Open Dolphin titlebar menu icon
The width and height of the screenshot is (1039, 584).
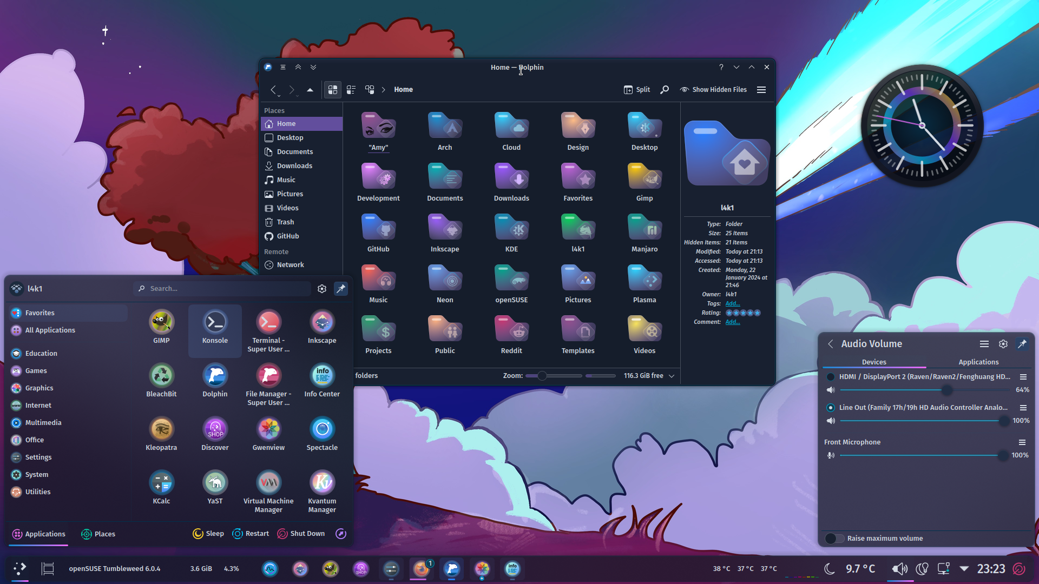pyautogui.click(x=283, y=68)
